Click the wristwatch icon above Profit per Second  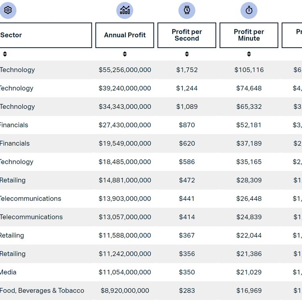point(187,10)
